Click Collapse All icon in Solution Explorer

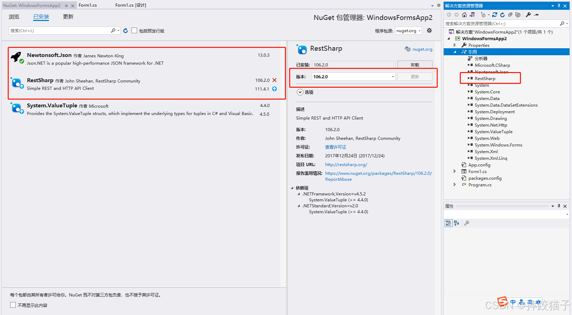click(510, 15)
